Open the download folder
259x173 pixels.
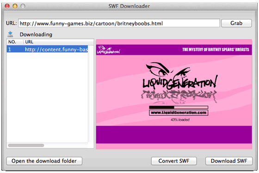coord(44,161)
